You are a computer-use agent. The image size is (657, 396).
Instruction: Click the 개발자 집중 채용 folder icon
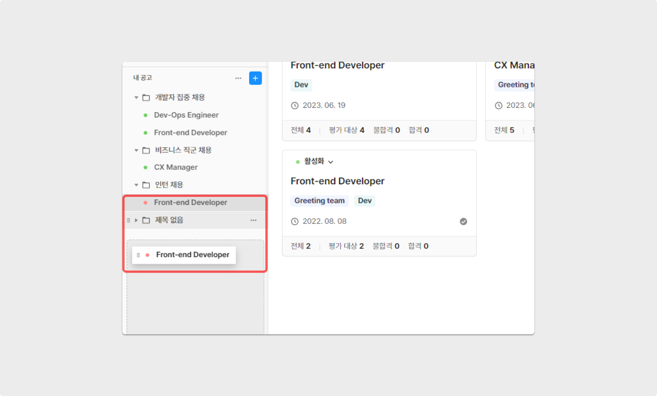point(146,98)
